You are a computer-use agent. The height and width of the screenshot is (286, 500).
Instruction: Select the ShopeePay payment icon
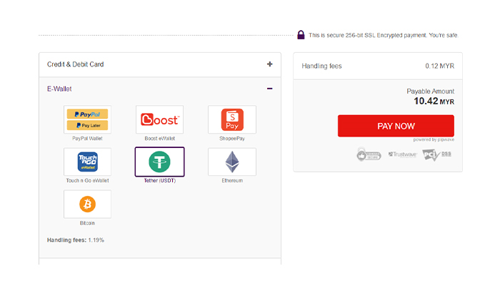(232, 119)
